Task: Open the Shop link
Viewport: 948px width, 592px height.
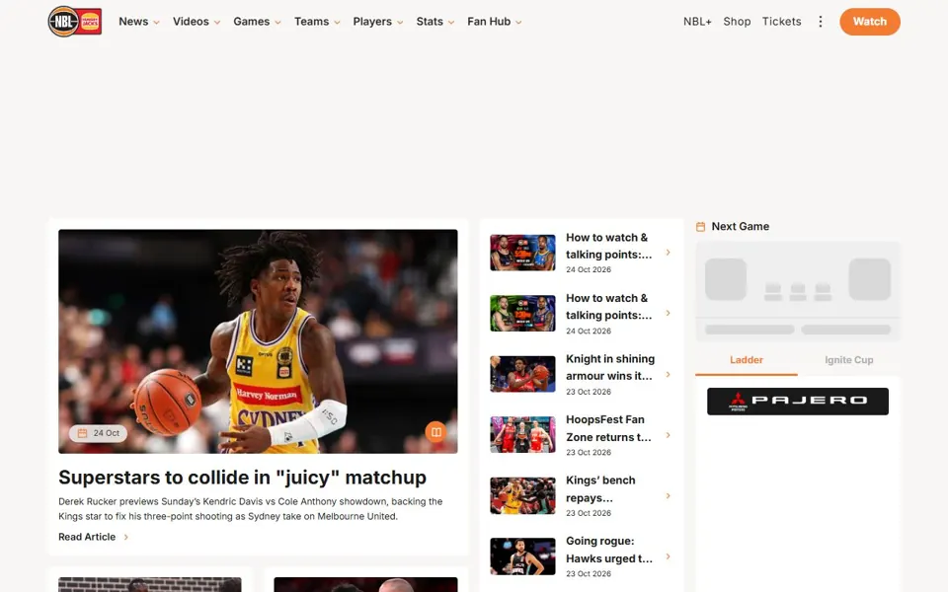Action: tap(737, 22)
